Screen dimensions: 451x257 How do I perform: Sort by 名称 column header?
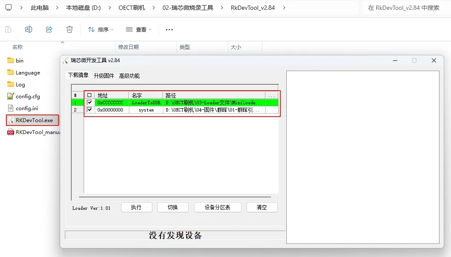coord(17,47)
